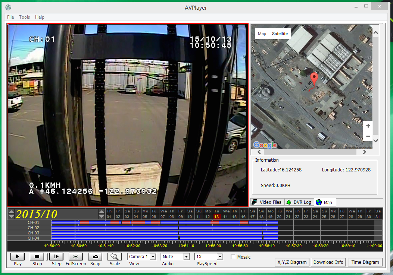This screenshot has height=275, width=393.
Task: Switch to the Video Files tab
Action: (x=267, y=202)
